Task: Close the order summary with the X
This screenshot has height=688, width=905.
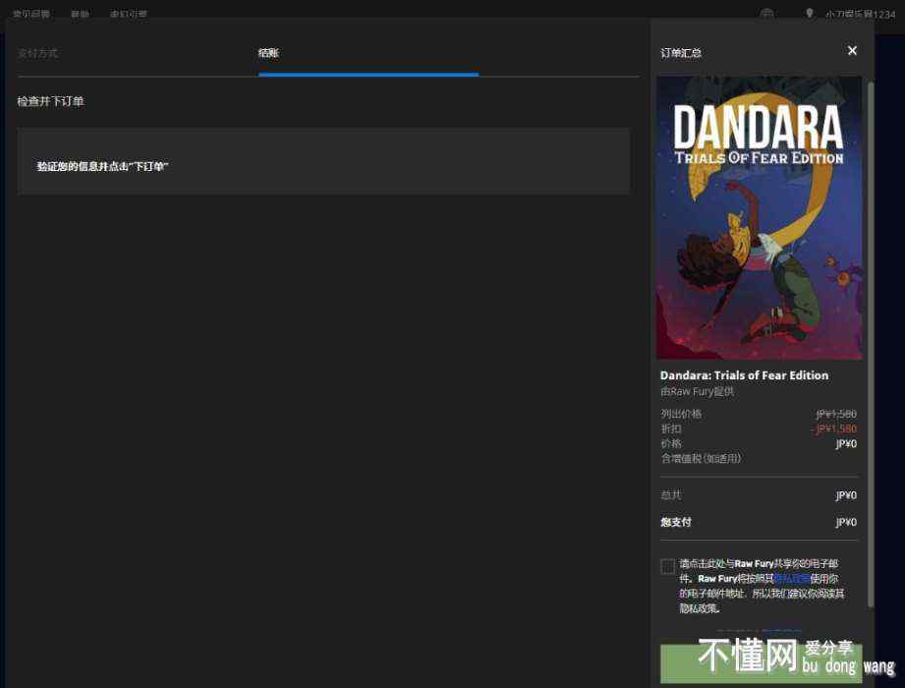Action: (x=852, y=51)
